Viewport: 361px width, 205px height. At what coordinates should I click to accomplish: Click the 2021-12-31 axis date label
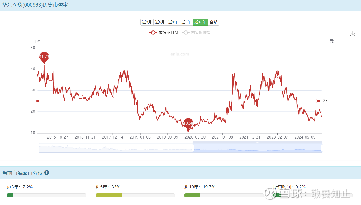click(250, 137)
